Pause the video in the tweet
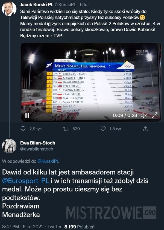Image resolution: width=164 pixels, height=230 pixels. pyautogui.click(x=27, y=115)
